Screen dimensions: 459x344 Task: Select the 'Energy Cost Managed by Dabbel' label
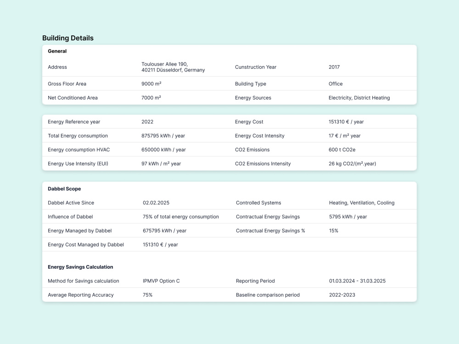(86, 245)
